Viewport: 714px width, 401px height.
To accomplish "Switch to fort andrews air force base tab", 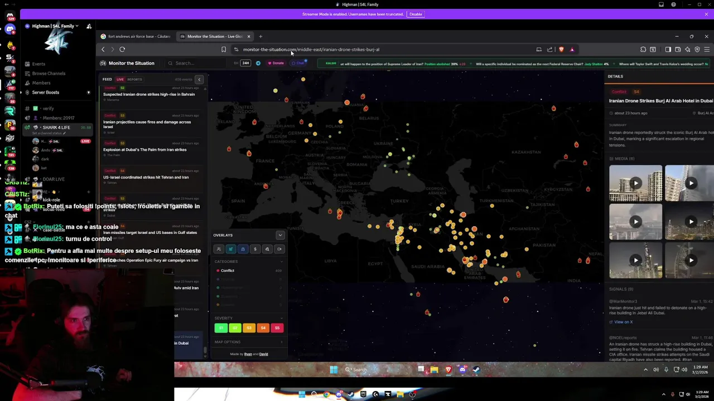I will [136, 37].
